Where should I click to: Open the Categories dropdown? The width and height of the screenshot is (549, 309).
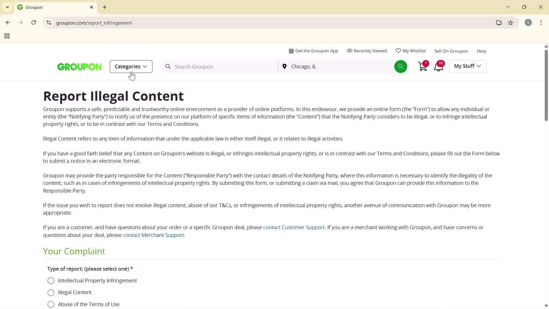coord(131,66)
